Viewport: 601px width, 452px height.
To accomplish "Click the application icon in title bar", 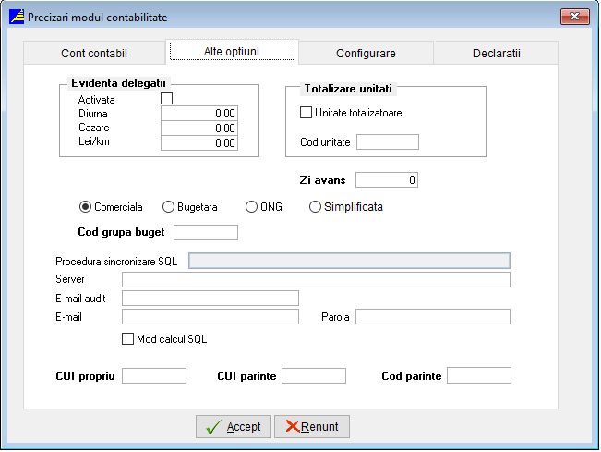I will pos(15,17).
